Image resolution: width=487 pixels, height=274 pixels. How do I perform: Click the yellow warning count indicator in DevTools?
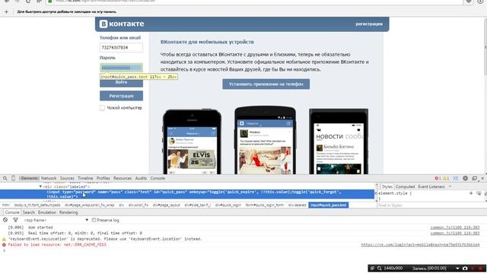(x=446, y=178)
